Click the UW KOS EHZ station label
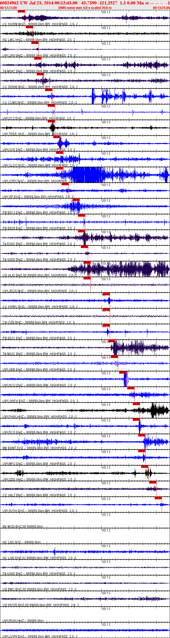Viewport: 170px width, 638px height. 39,150
